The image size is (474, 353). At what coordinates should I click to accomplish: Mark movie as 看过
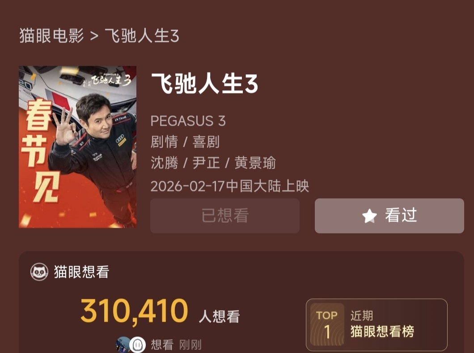(389, 216)
